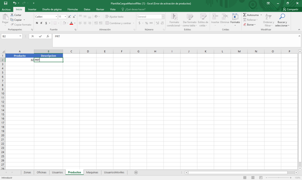Click the Undo arrow icon

click(x=14, y=3)
